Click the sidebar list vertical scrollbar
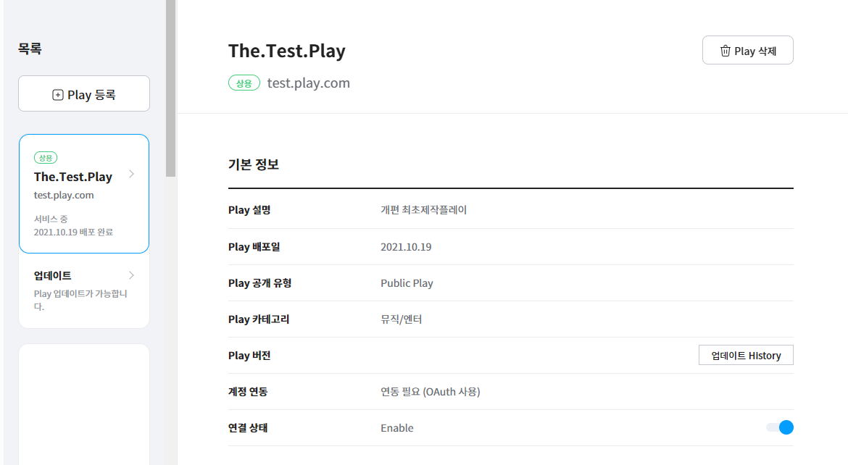Viewport: 848px width, 465px height. point(170,87)
